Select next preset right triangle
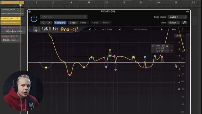 [x=162, y=29]
